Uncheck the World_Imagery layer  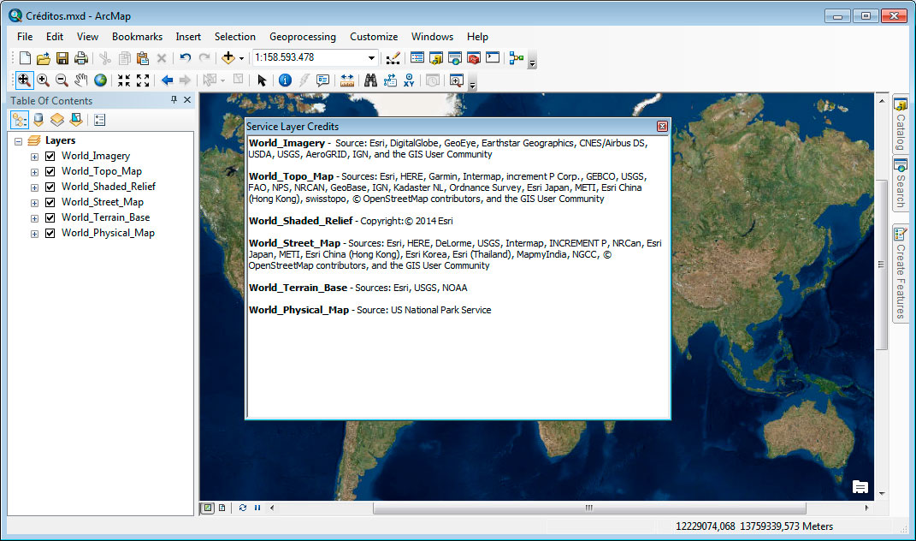coord(50,156)
